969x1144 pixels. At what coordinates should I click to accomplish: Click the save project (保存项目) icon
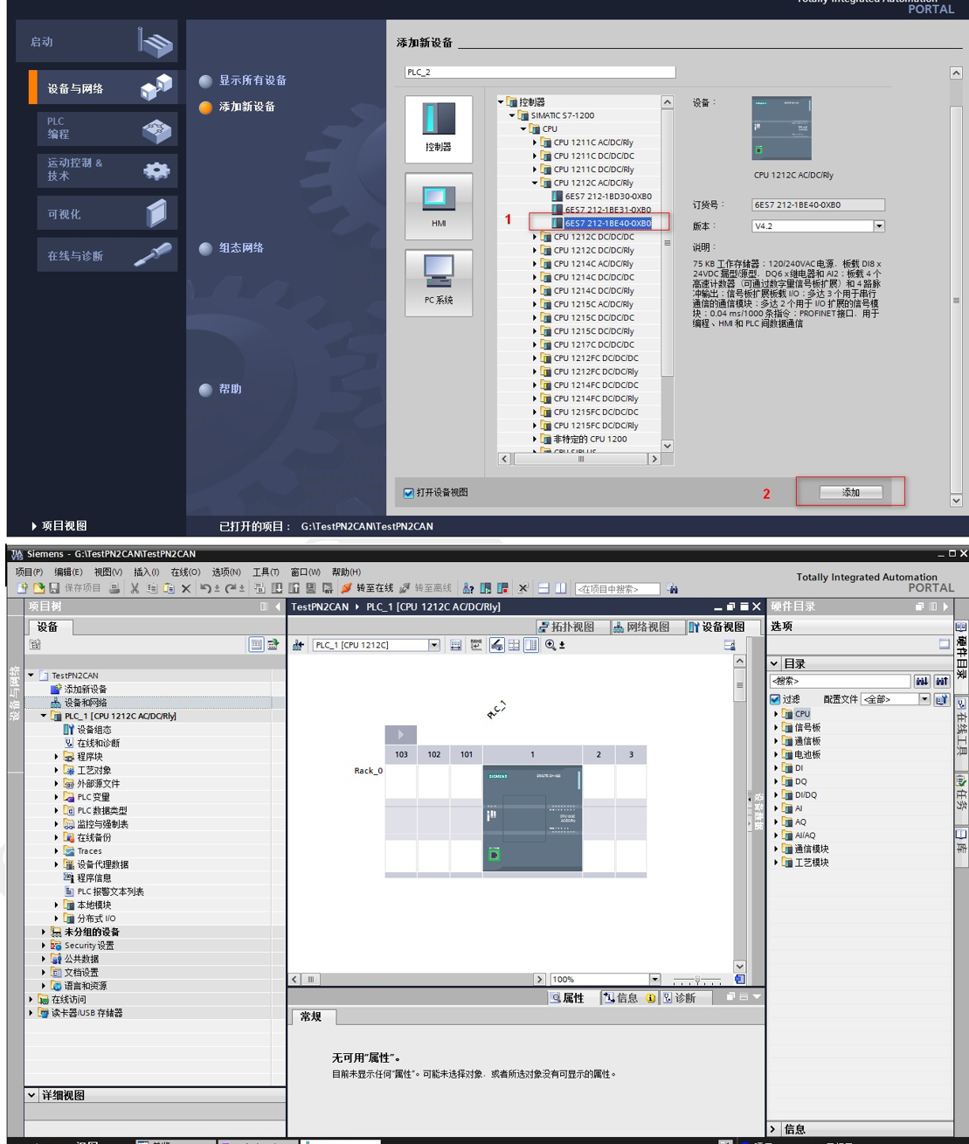[x=55, y=588]
